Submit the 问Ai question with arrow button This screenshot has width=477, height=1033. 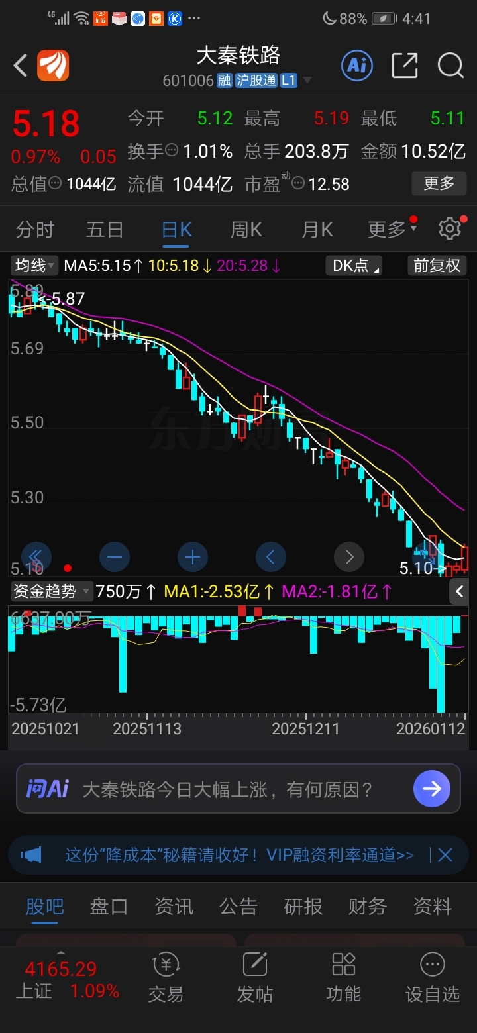pyautogui.click(x=432, y=789)
